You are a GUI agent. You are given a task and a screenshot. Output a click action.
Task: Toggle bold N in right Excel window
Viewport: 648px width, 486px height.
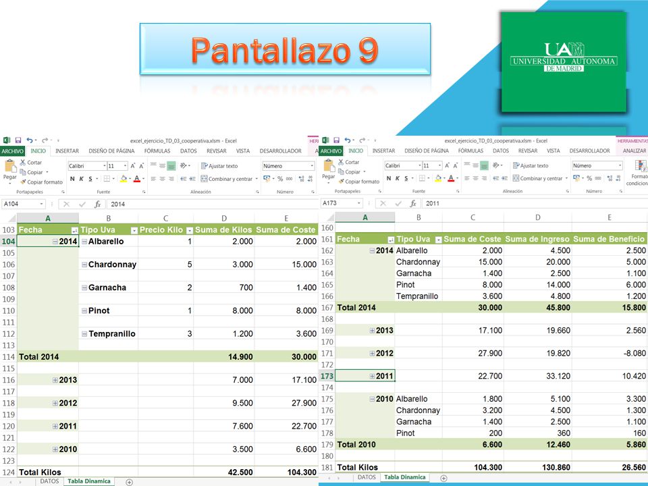(x=389, y=178)
